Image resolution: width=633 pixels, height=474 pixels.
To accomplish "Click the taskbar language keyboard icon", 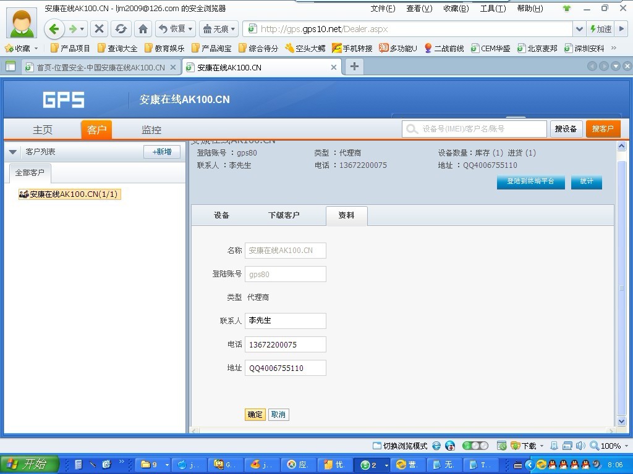I will point(517,465).
